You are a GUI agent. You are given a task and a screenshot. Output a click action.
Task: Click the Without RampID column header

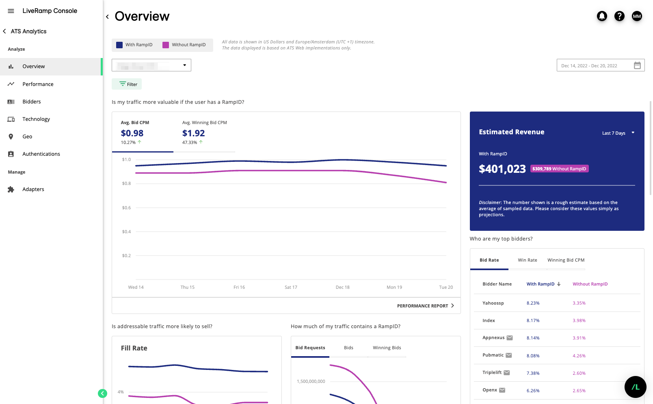(x=590, y=284)
